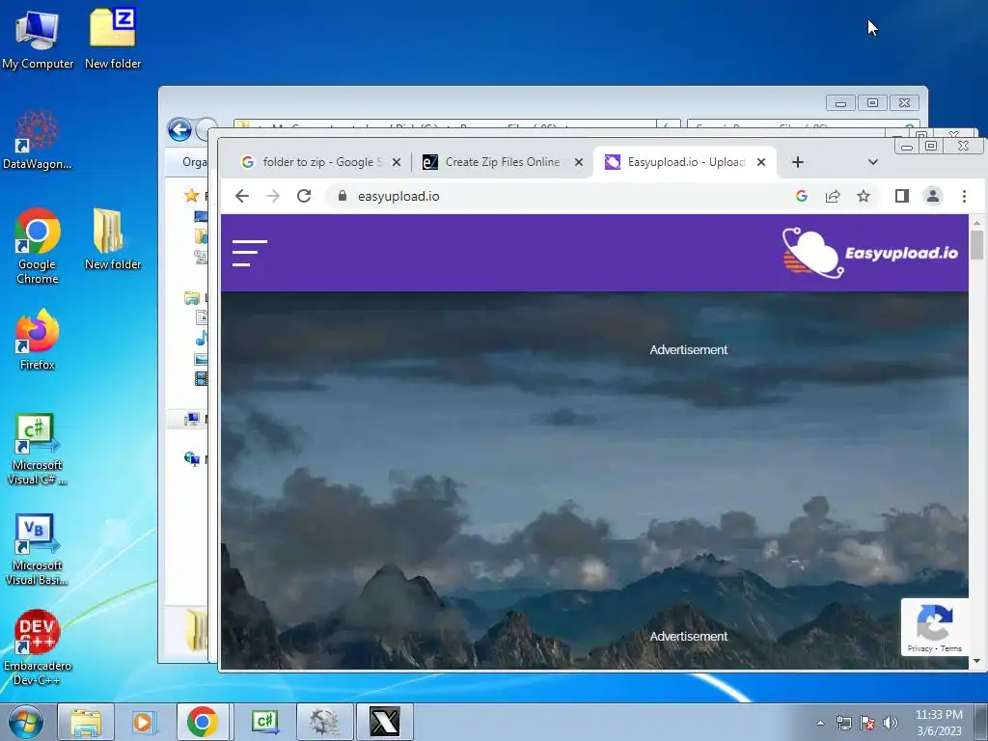Click Visual C# taskbar button
988x741 pixels.
point(264,722)
